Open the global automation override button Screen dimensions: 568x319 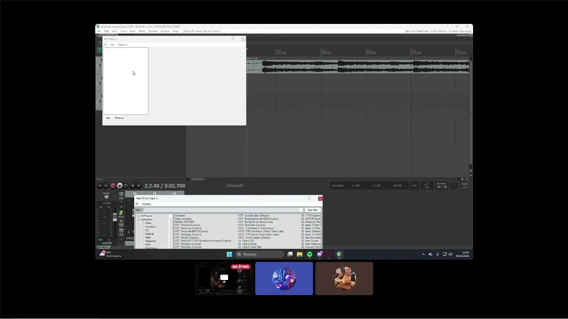(442, 186)
